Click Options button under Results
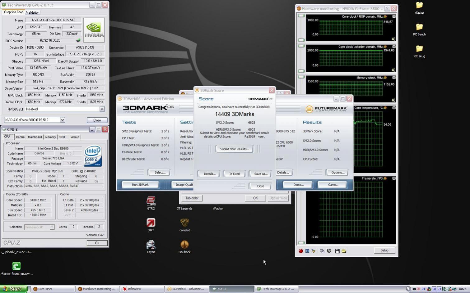The image size is (470, 293). pos(338,172)
